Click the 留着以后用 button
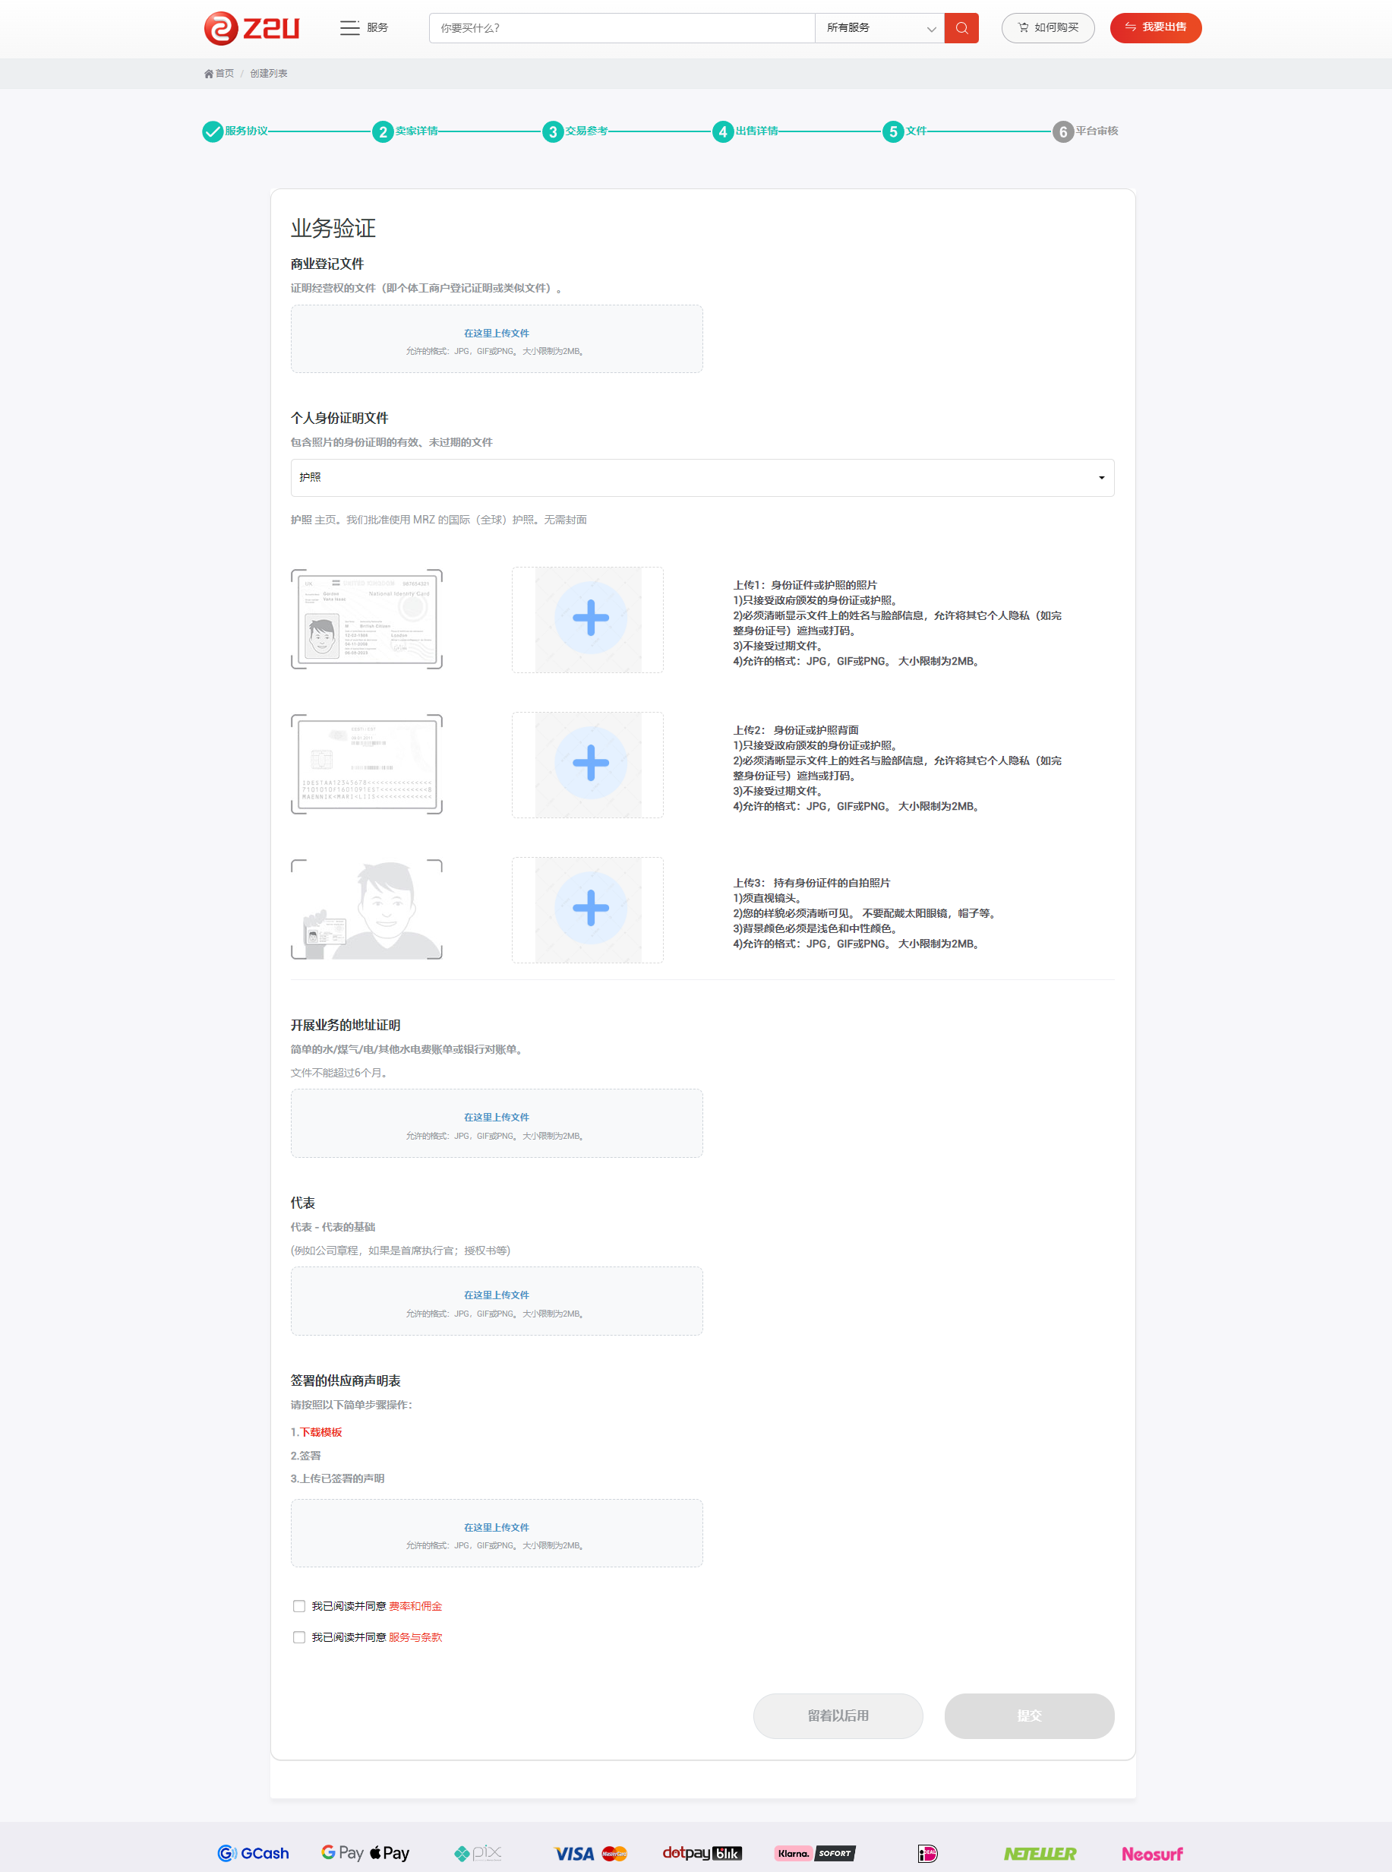The height and width of the screenshot is (1872, 1392). (x=837, y=1715)
